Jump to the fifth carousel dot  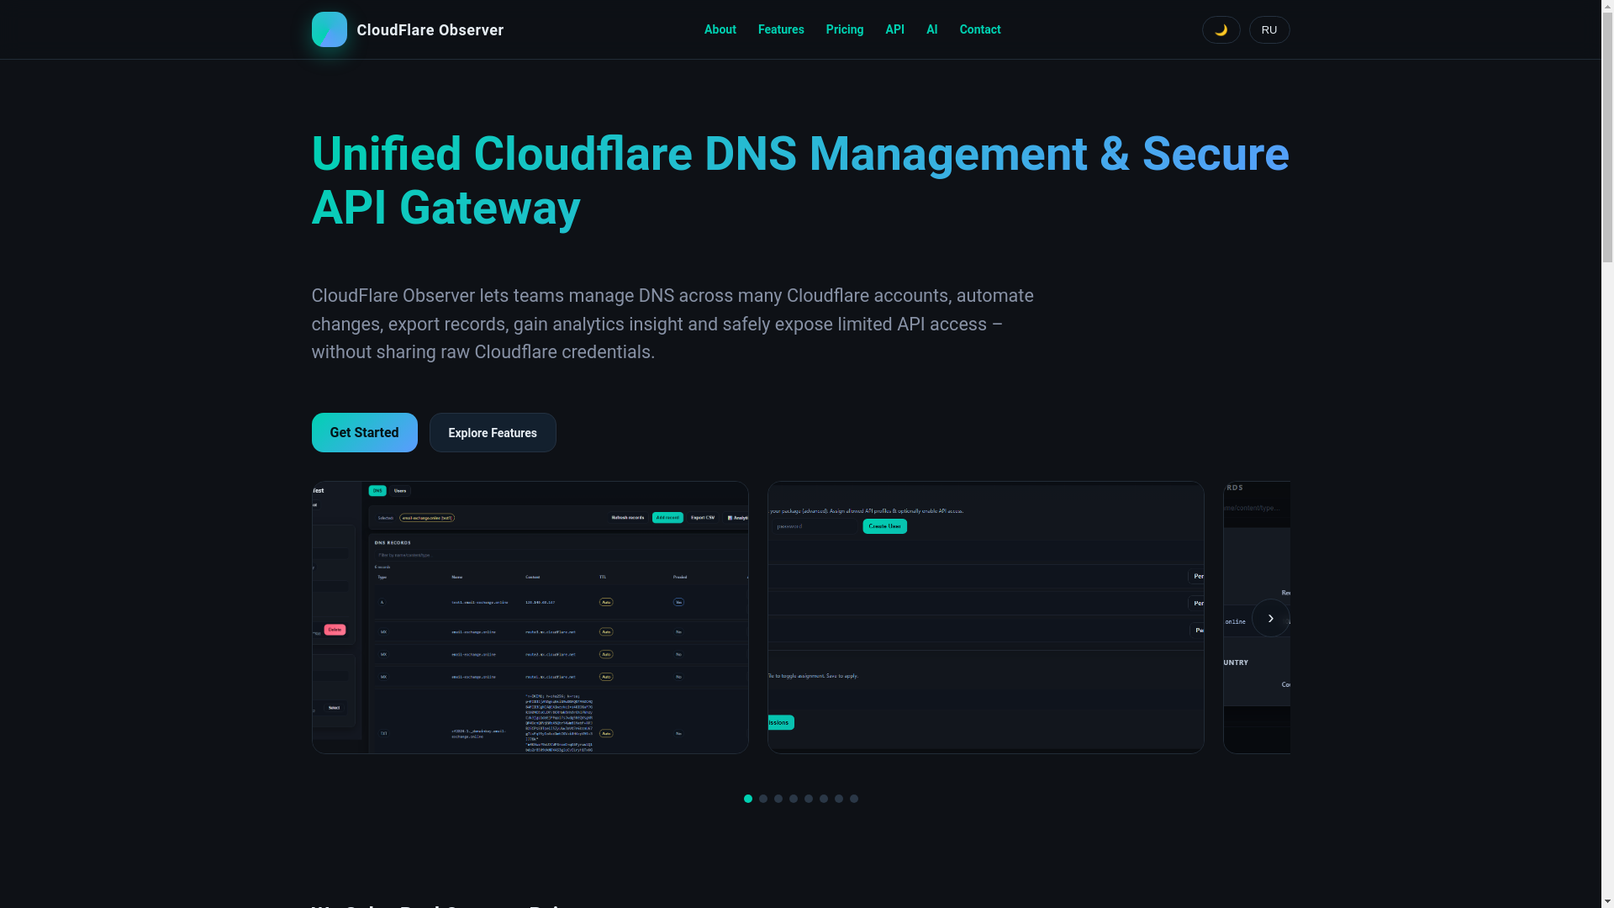809,799
